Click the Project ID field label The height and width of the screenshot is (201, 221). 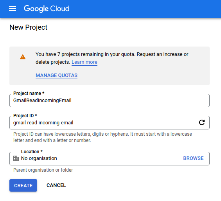25,116
